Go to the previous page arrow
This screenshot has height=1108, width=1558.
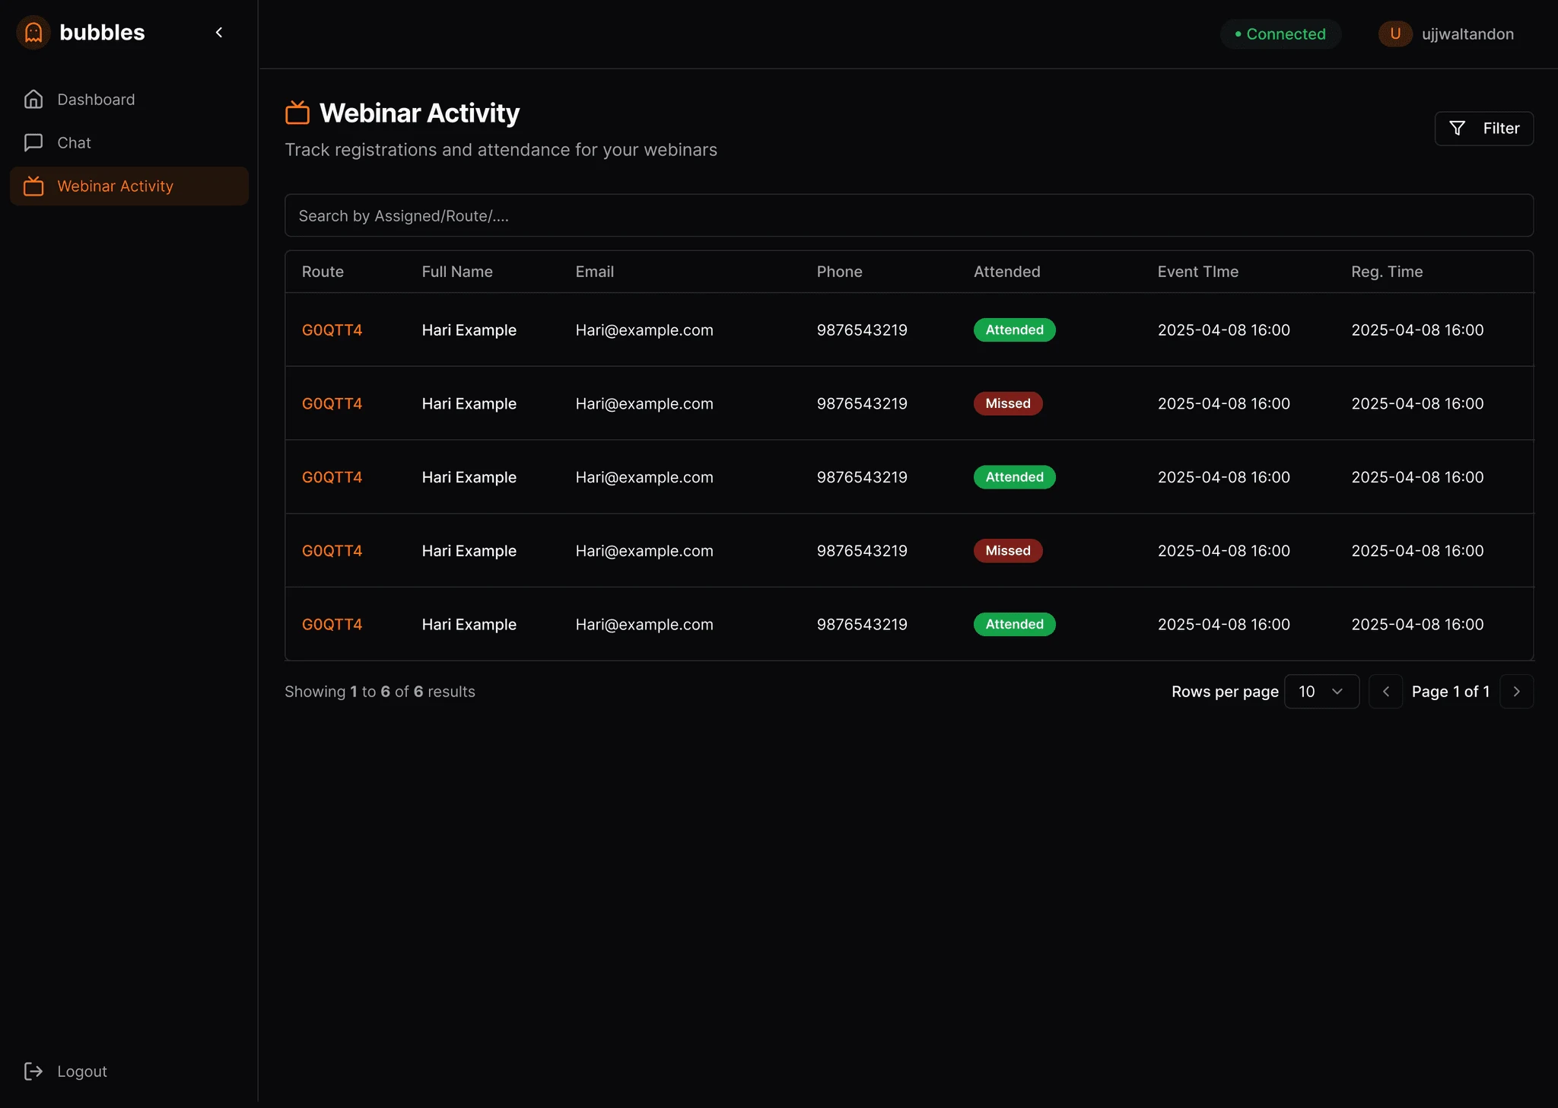[1385, 692]
